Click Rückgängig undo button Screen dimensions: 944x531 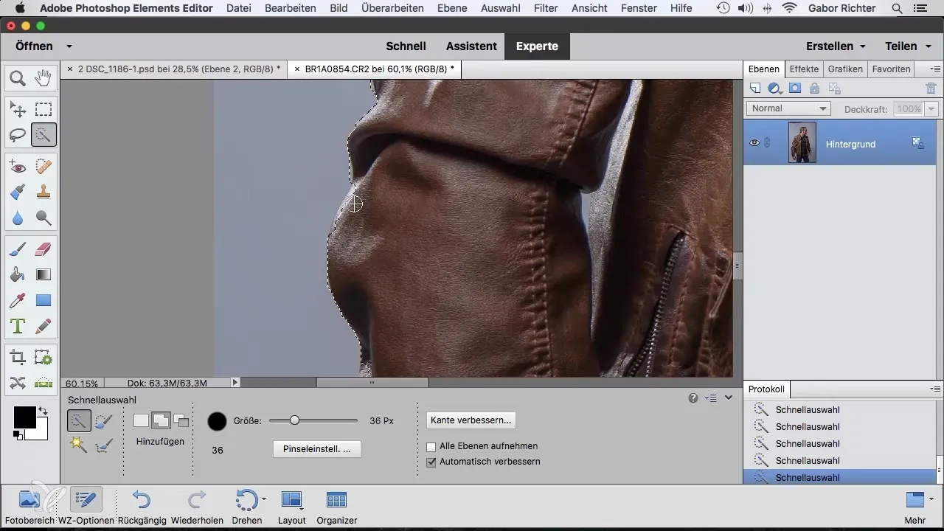[x=142, y=506]
